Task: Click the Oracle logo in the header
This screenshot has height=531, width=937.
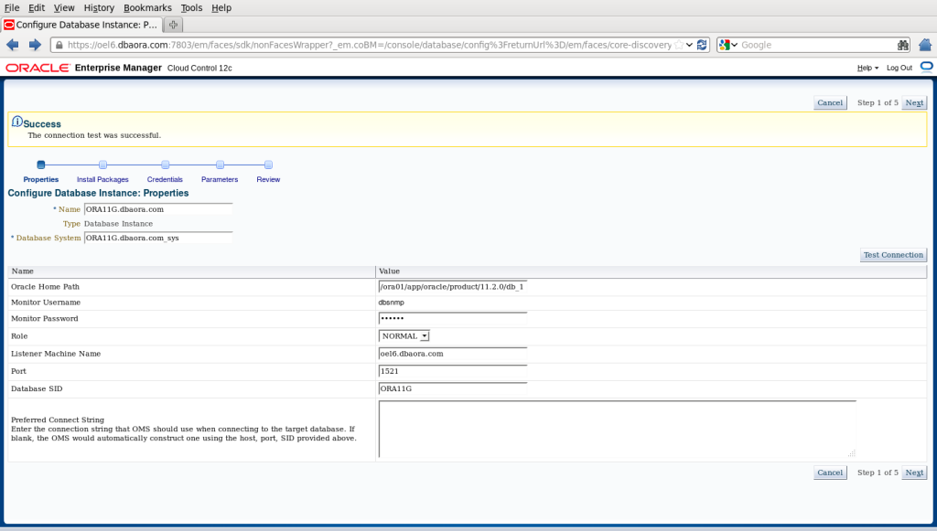Action: (38, 68)
